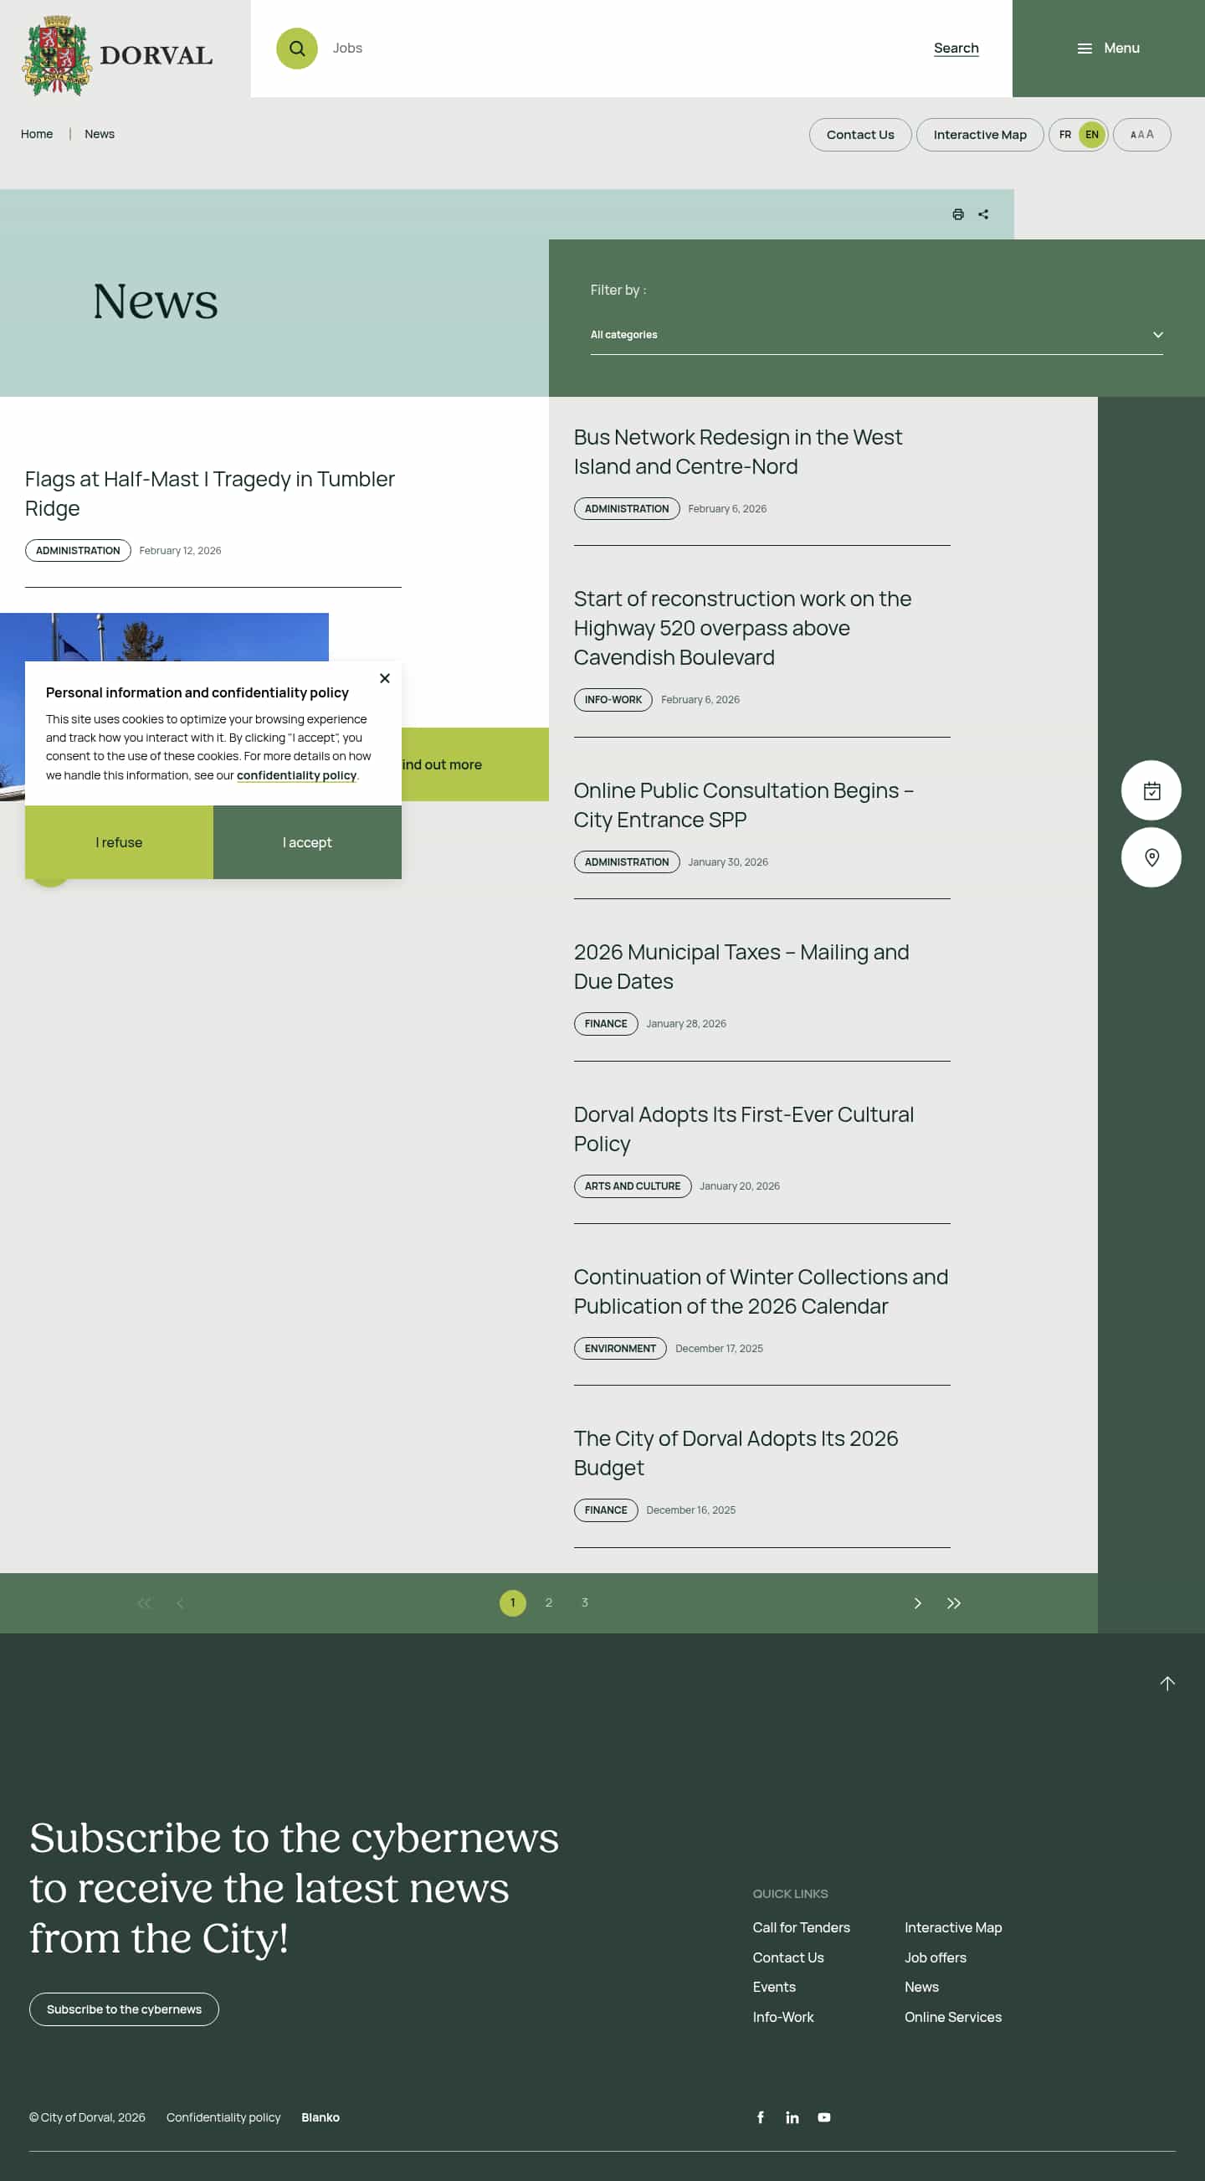
Task: Click the Find out more button
Action: point(474,764)
